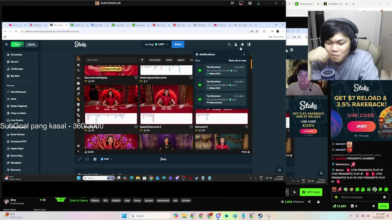Image resolution: width=392 pixels, height=220 pixels.
Task: Select Baccarat in sidebar
Action: pos(16,170)
